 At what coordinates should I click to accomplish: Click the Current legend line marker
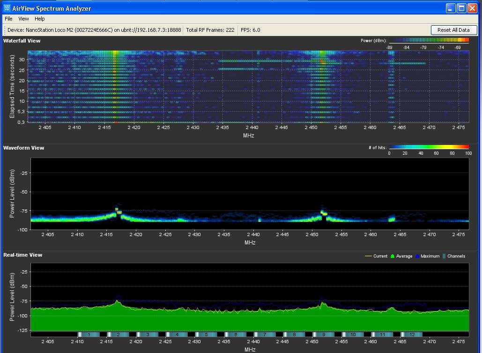[x=368, y=256]
